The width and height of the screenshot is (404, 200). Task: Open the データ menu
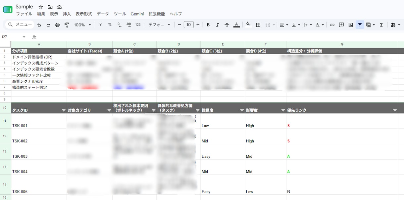pos(103,14)
